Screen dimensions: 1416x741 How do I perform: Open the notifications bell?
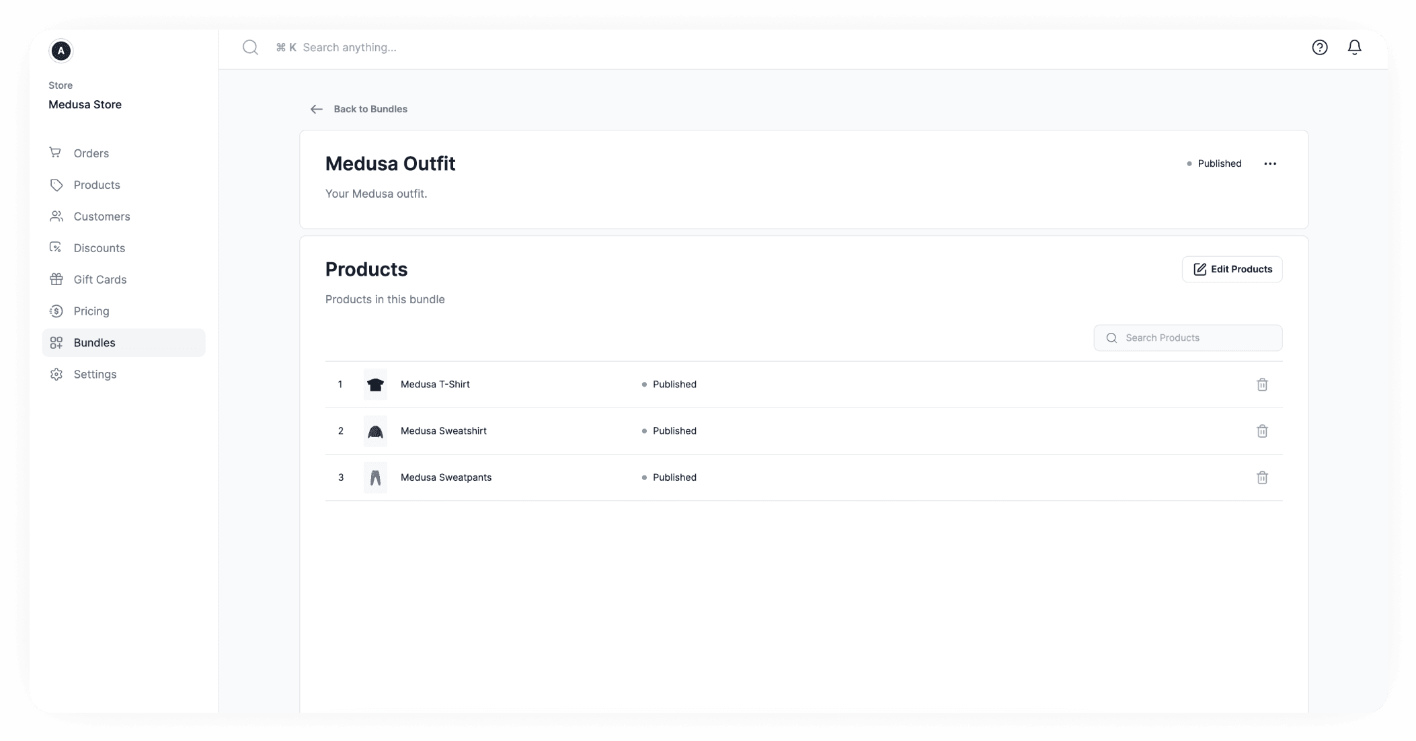(x=1354, y=47)
